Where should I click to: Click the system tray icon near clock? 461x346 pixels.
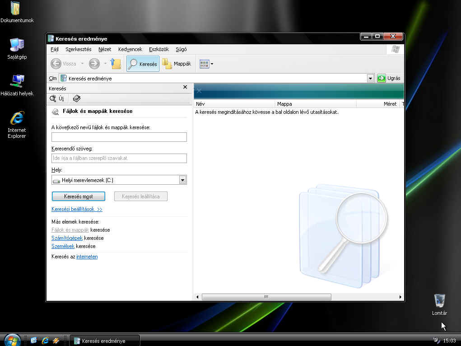pyautogui.click(x=436, y=341)
